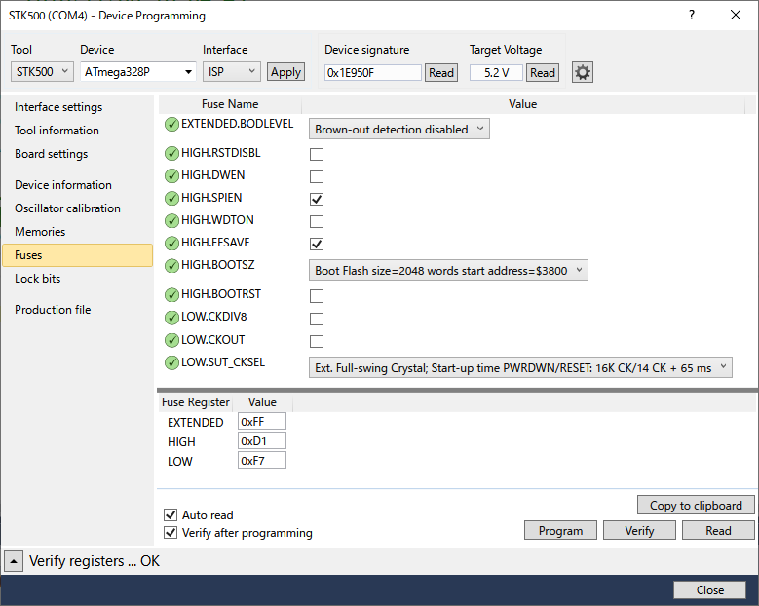The height and width of the screenshot is (606, 759).
Task: Click the status icon beside EXTENDED.BODLEVEL
Action: tap(171, 125)
